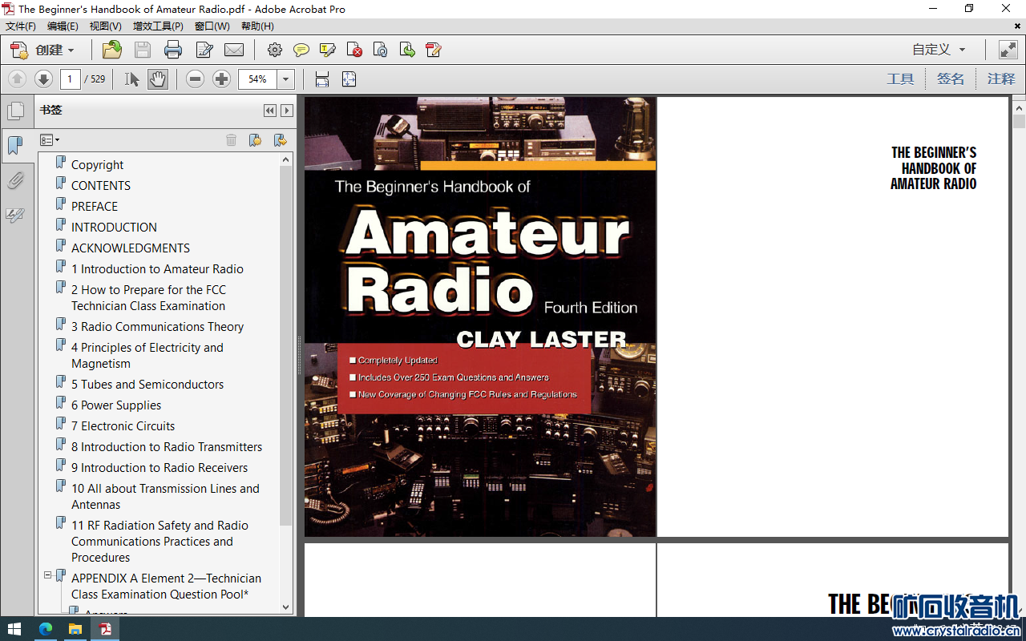Open File Explorer from taskbar
The height and width of the screenshot is (641, 1026).
(75, 629)
